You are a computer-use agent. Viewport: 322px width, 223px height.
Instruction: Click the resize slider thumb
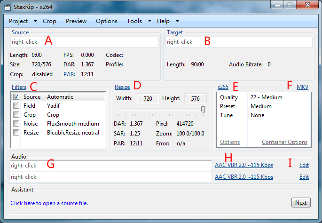[203, 110]
